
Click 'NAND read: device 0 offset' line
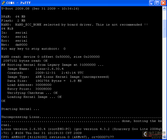tap(50, 57)
